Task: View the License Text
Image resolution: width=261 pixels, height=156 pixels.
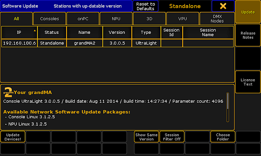Action: 248,82
